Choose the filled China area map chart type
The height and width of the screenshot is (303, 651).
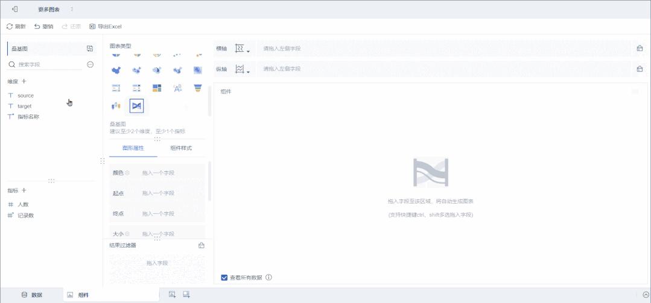pyautogui.click(x=116, y=70)
